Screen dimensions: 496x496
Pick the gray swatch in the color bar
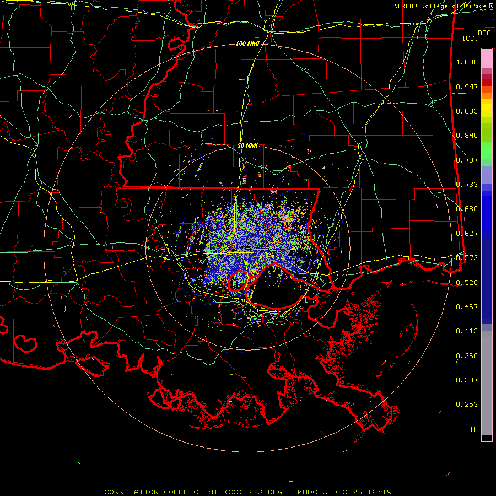click(487, 383)
